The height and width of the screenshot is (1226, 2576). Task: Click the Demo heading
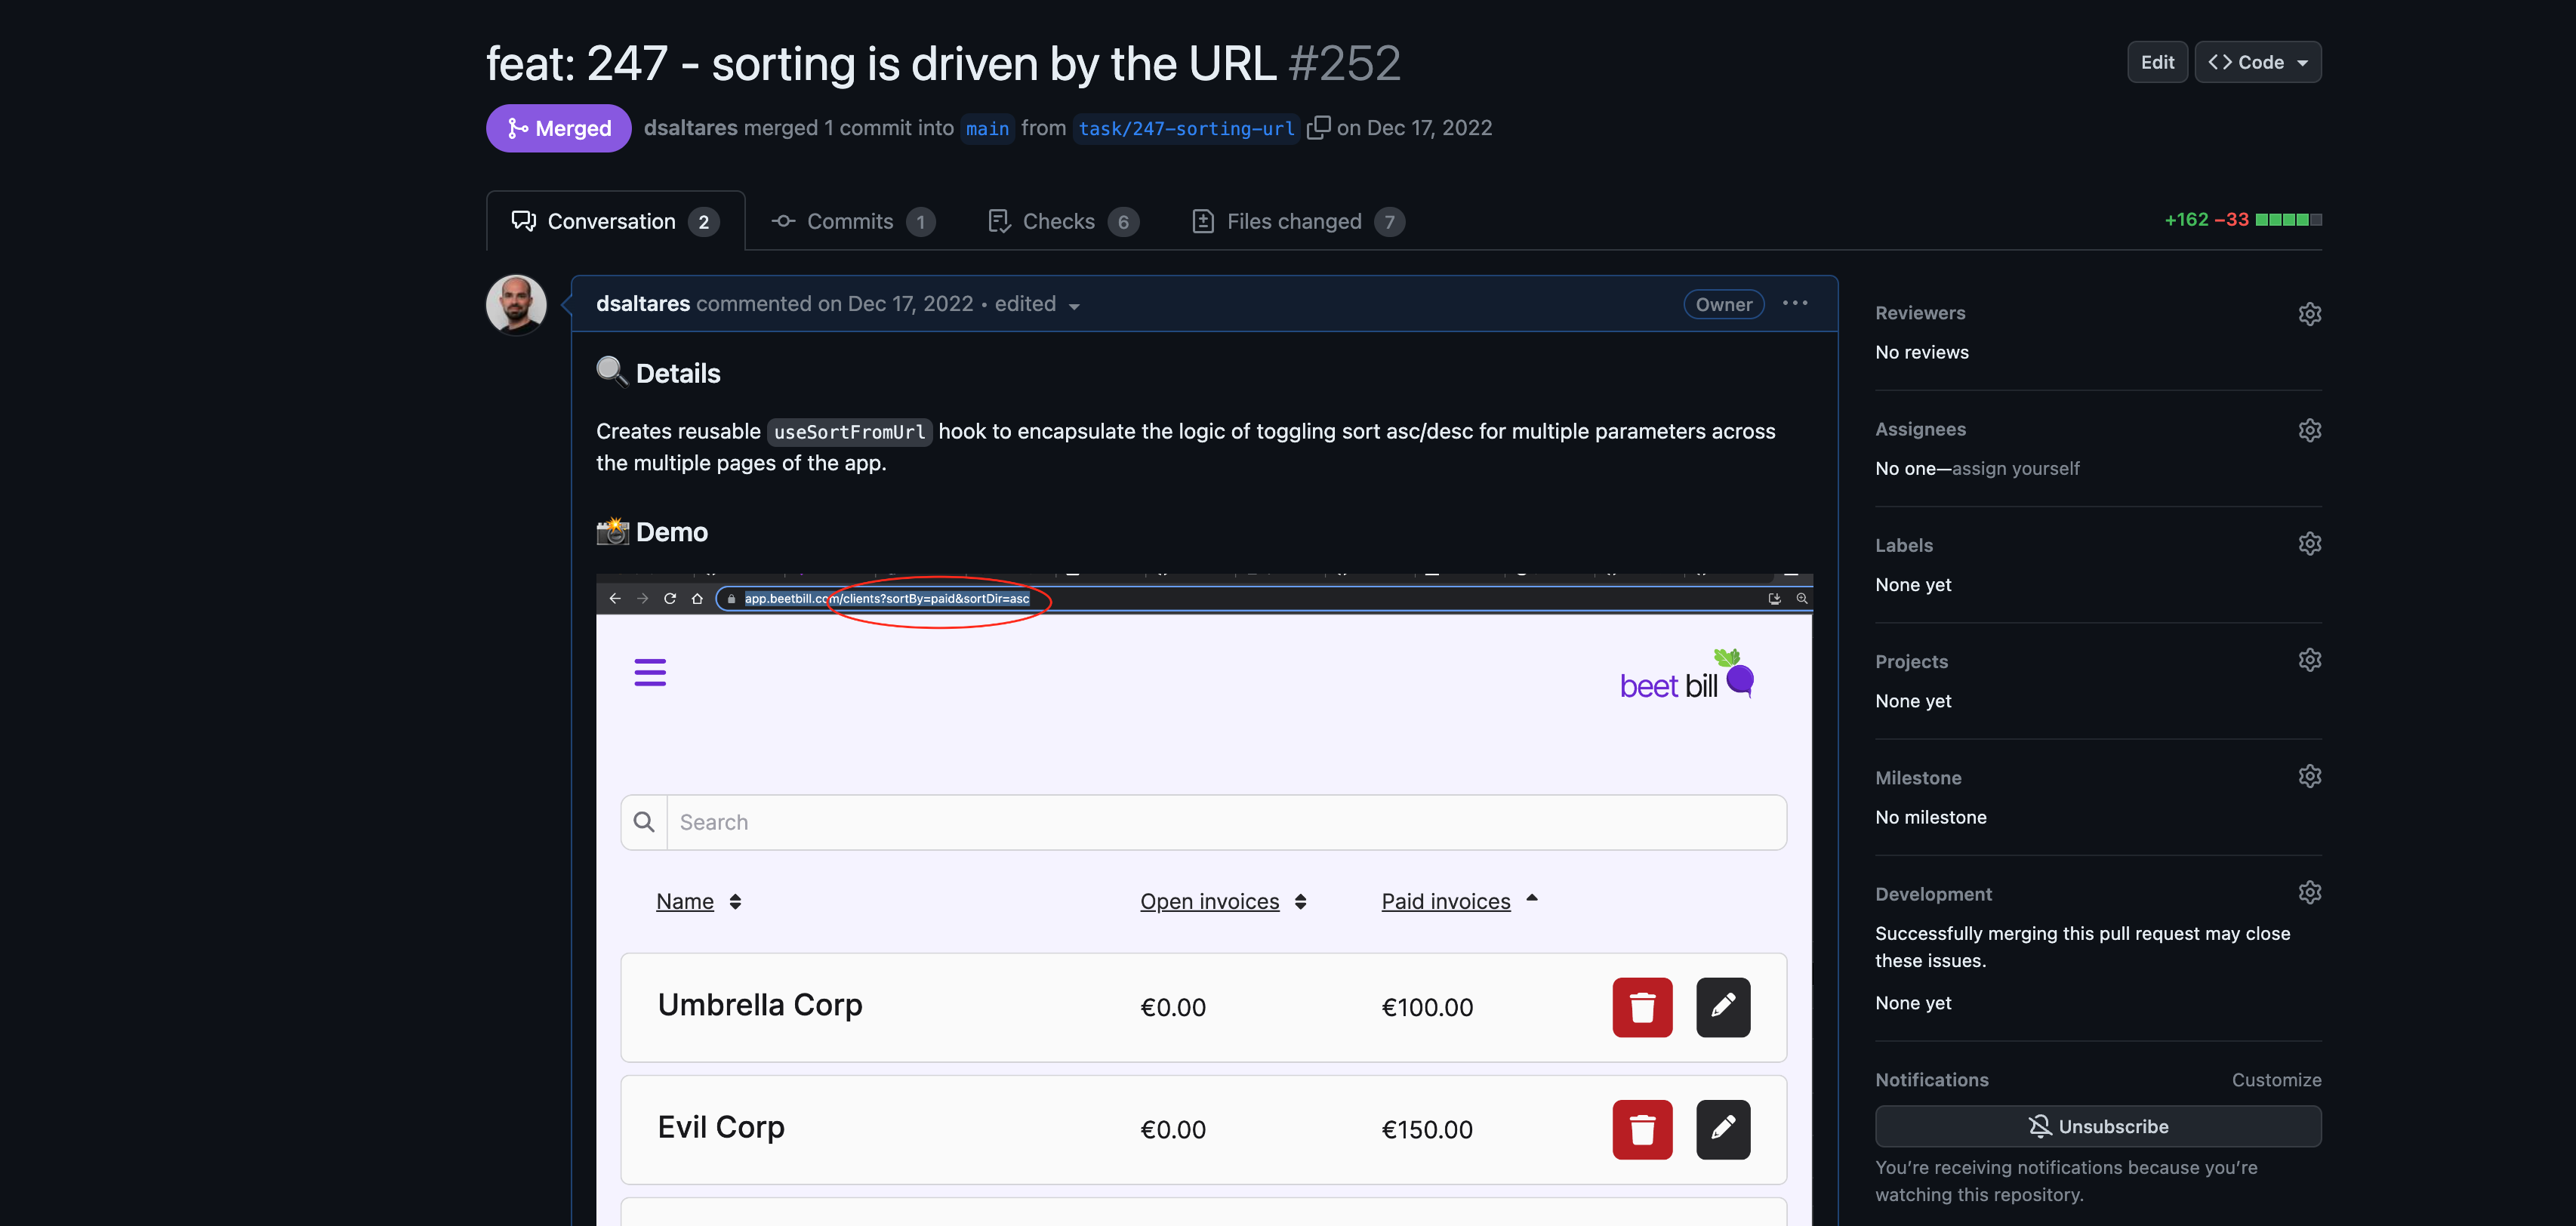[671, 532]
